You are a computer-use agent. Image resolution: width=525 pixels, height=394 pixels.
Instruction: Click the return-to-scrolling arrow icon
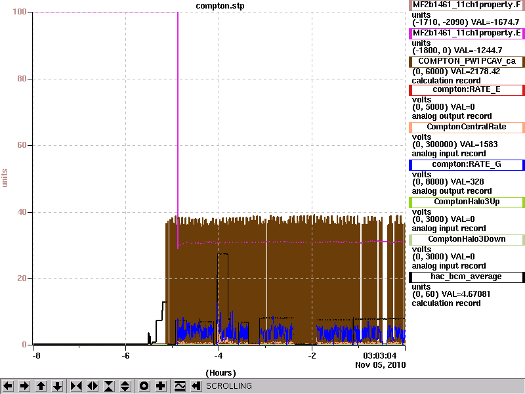pyautogui.click(x=196, y=386)
